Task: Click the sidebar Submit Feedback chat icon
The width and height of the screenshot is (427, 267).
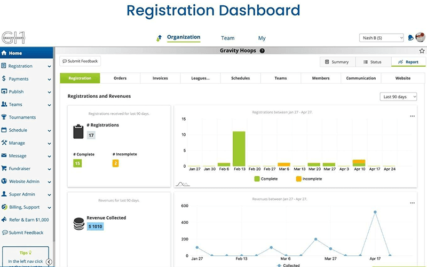Action: (x=5, y=232)
